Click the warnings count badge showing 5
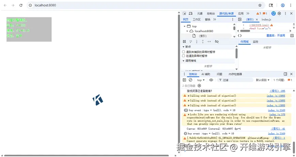 click(x=259, y=13)
